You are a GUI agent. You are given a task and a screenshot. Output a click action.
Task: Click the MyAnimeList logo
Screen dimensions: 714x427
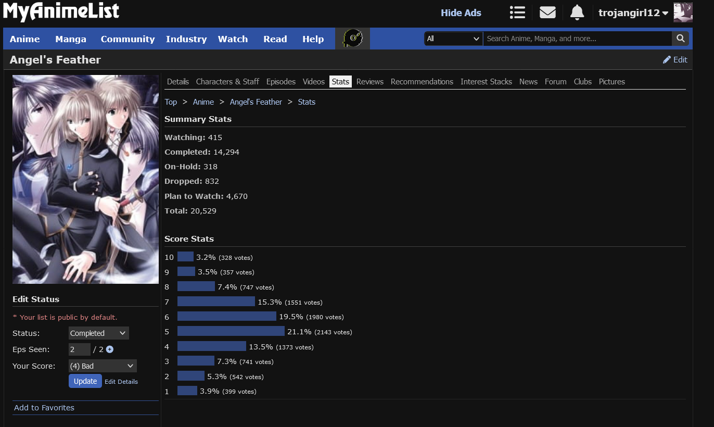tap(61, 12)
